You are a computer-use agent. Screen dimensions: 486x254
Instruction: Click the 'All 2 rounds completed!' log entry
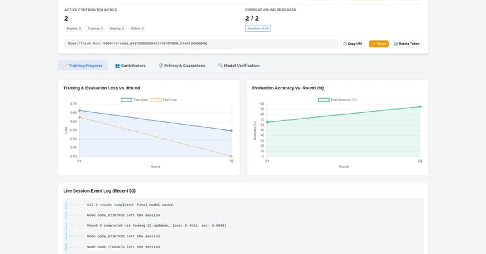[x=244, y=205]
